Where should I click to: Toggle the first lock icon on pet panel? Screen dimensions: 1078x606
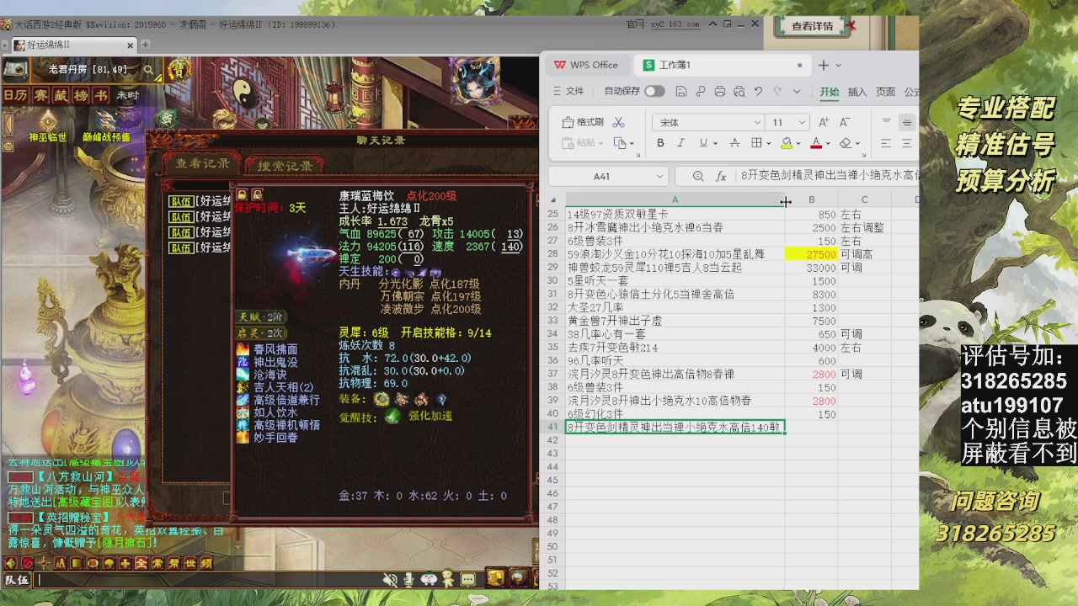point(243,195)
